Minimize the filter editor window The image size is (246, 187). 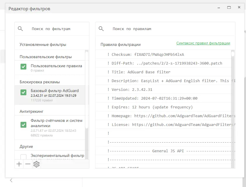coord(219,8)
